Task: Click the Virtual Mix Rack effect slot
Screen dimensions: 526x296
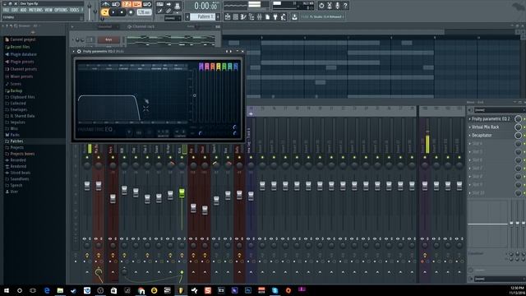Action: point(486,127)
